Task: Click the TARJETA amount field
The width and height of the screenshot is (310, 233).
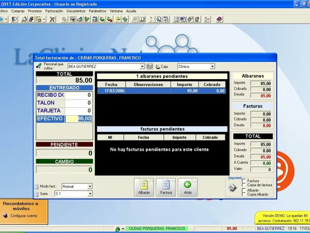Action: 78,111
